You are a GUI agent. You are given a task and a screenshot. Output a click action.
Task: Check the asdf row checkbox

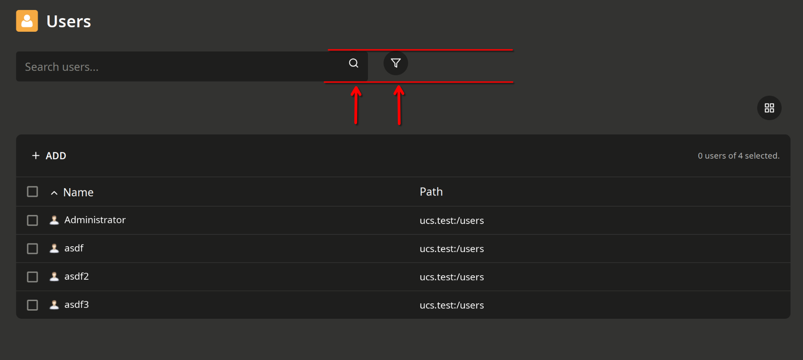pyautogui.click(x=33, y=248)
